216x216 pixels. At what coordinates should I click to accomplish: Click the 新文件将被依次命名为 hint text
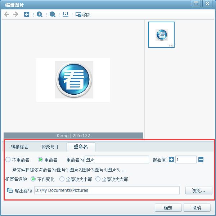tap(68, 170)
